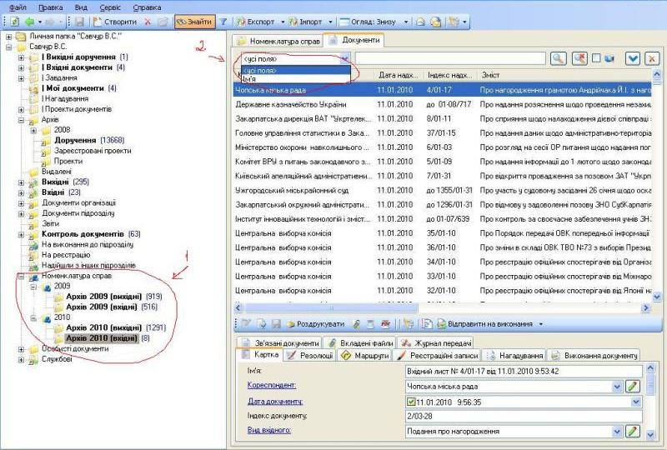
Task: Open the Вкладені файли tab
Action: (x=360, y=342)
